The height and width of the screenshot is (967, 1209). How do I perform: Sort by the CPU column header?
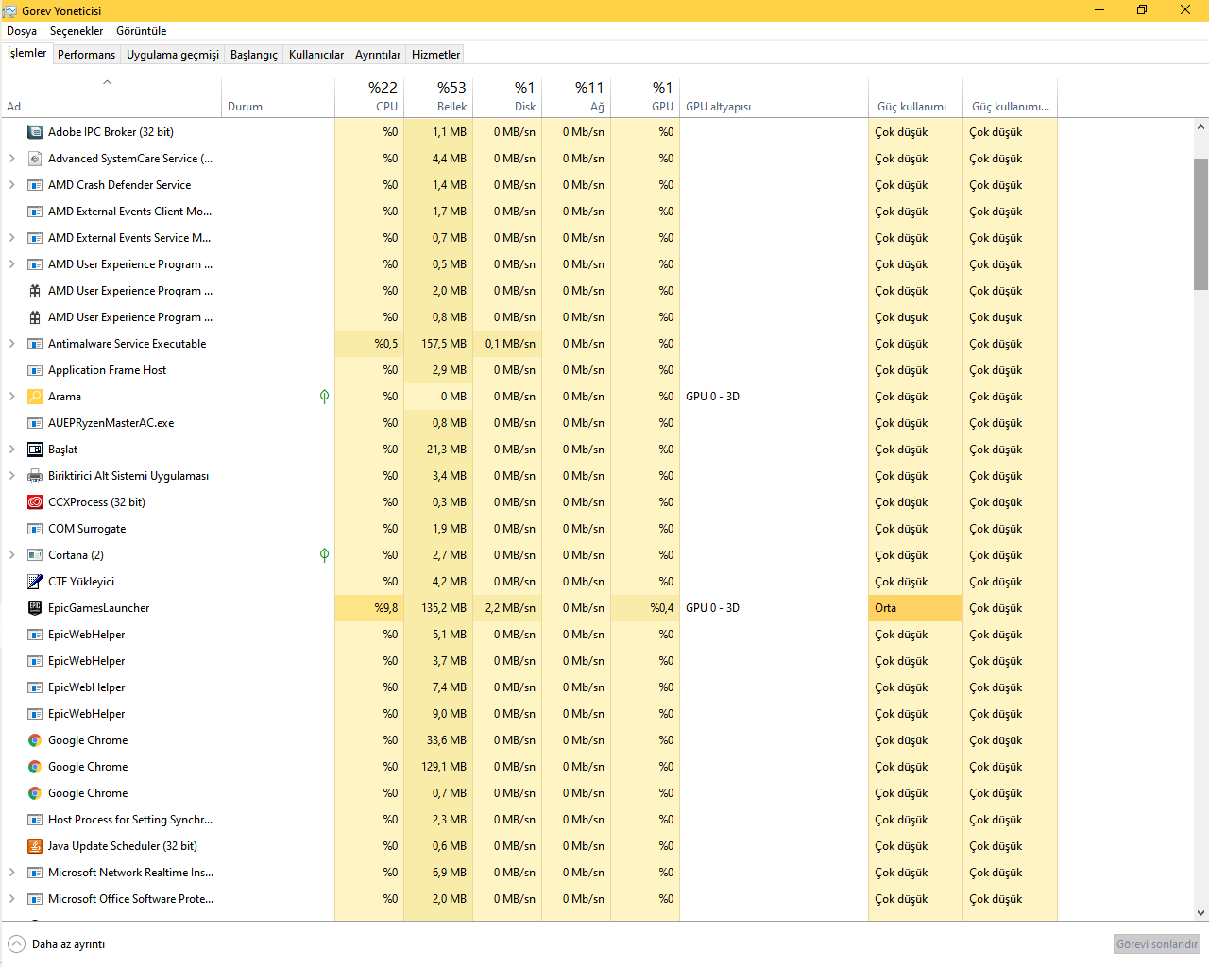point(369,96)
